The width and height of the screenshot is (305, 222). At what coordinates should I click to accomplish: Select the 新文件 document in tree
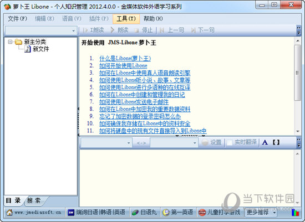coord(41,49)
